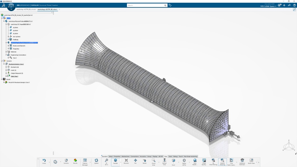Select the Zoom Area icon
Image resolution: width=297 pixels, height=167 pixels.
pos(154,161)
